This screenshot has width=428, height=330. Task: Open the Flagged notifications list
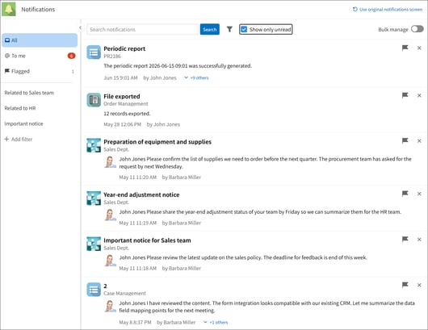pyautogui.click(x=40, y=71)
